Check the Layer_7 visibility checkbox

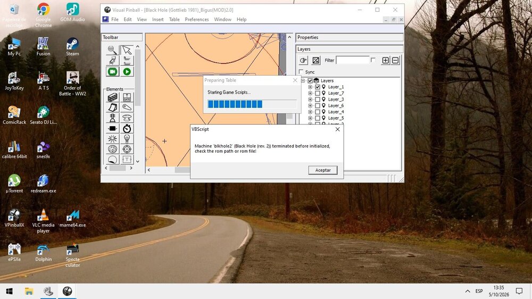click(318, 93)
